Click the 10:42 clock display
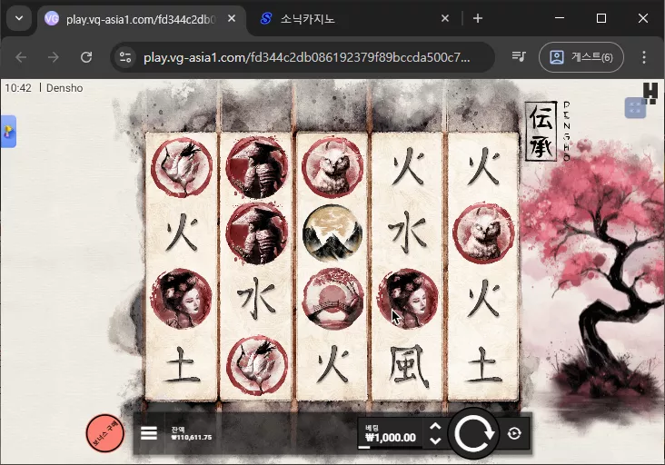The height and width of the screenshot is (465, 665). [x=18, y=88]
